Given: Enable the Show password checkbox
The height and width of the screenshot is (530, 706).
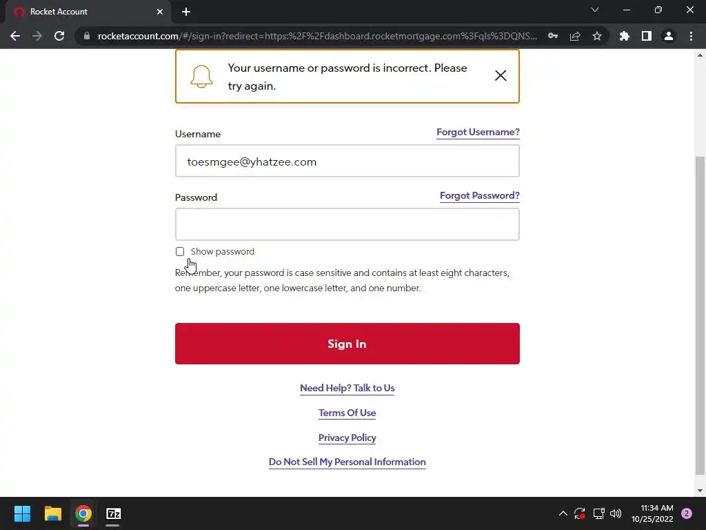Looking at the screenshot, I should point(180,251).
